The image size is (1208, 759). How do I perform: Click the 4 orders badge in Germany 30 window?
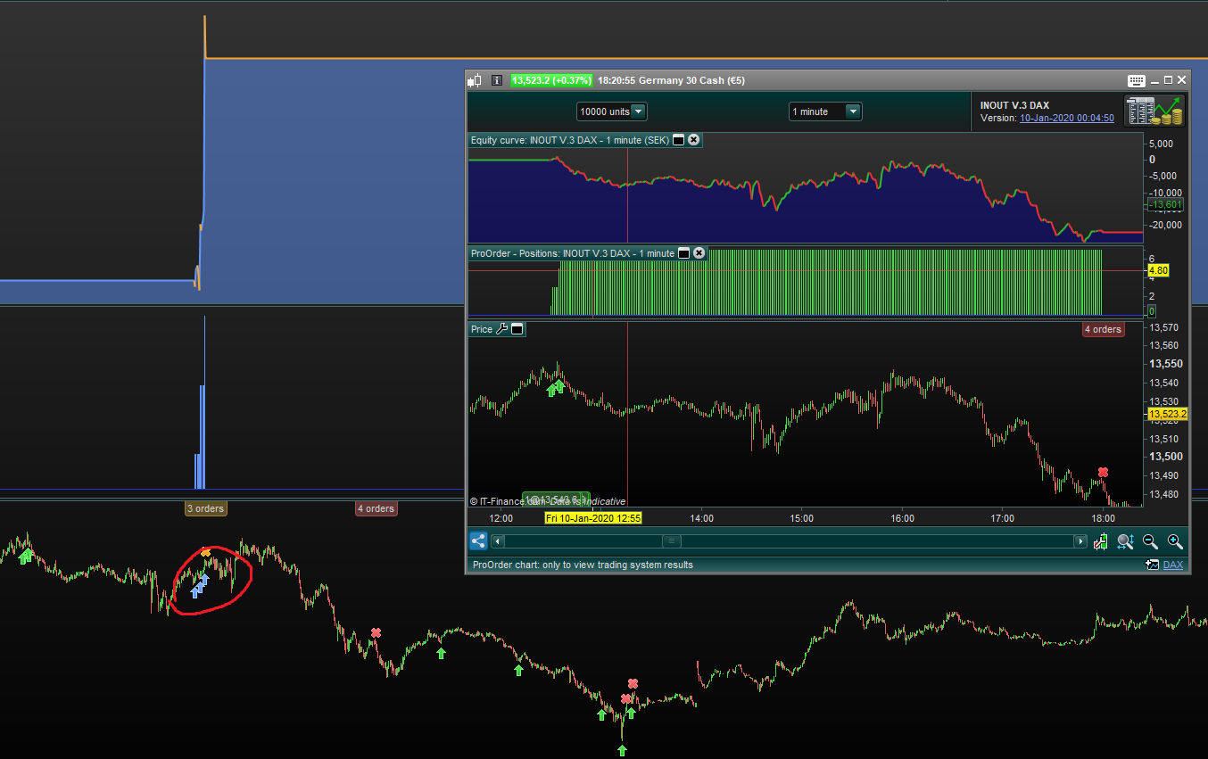tap(1103, 329)
